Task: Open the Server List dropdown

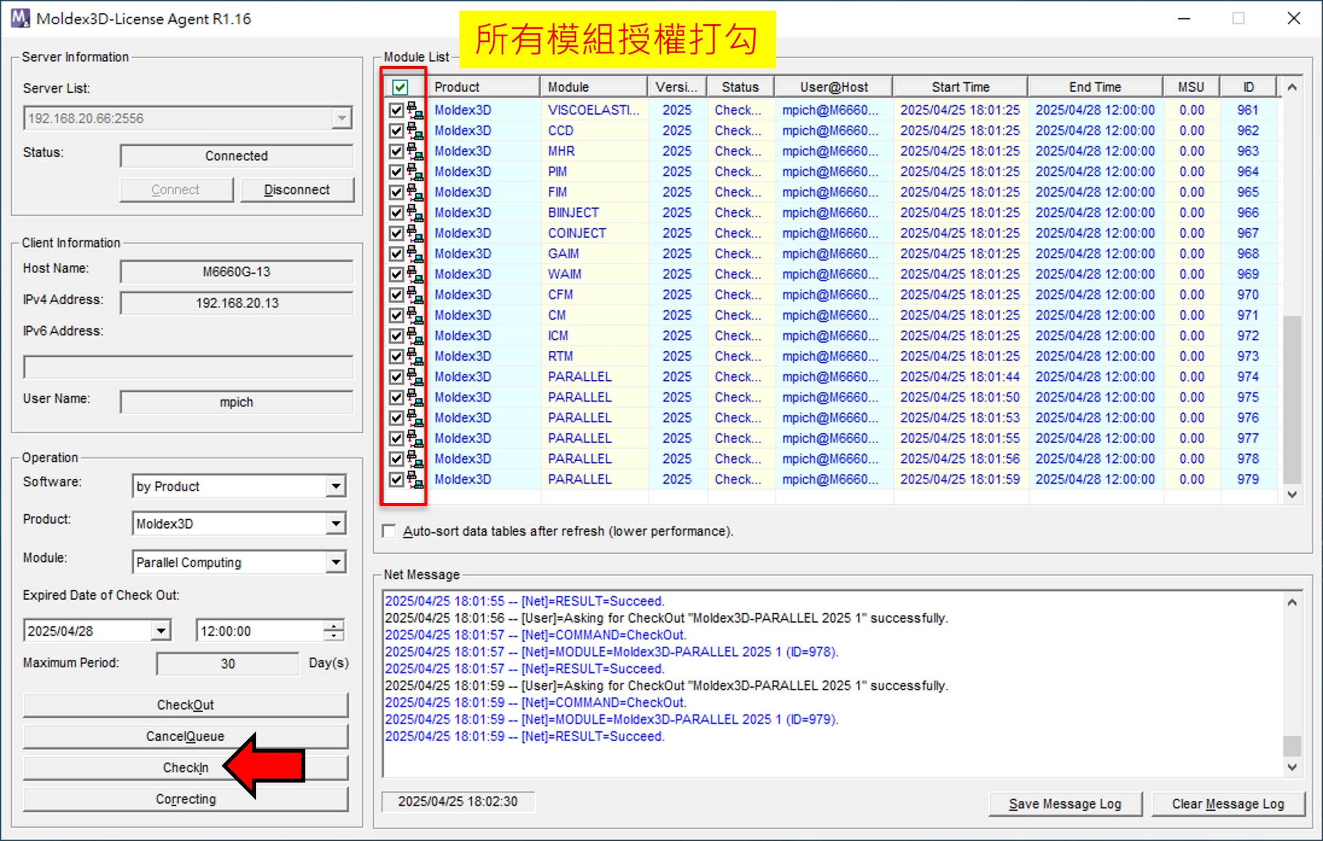Action: click(342, 118)
